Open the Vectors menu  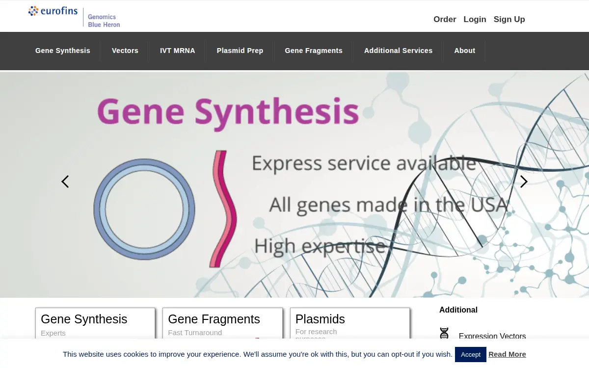coord(125,51)
